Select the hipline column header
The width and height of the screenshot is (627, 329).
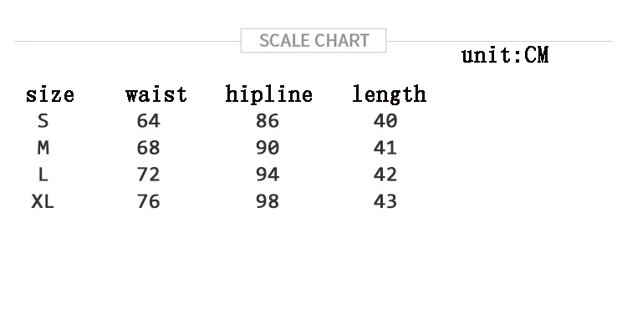tap(268, 94)
